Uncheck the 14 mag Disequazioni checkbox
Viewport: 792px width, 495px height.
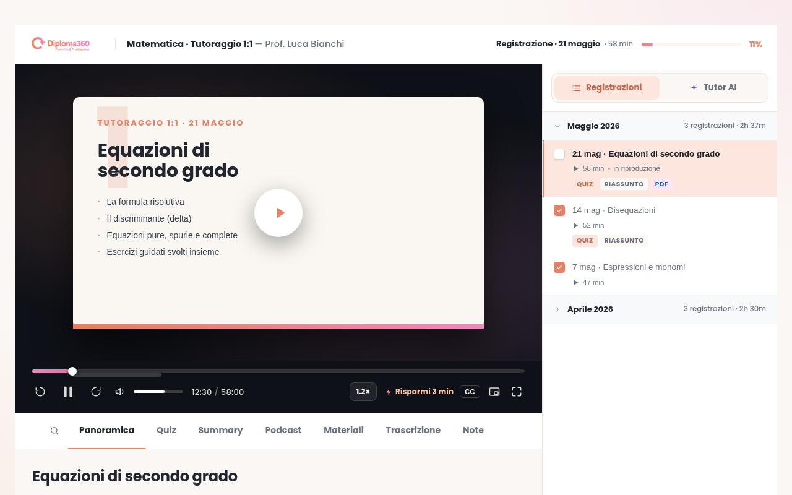coord(559,210)
